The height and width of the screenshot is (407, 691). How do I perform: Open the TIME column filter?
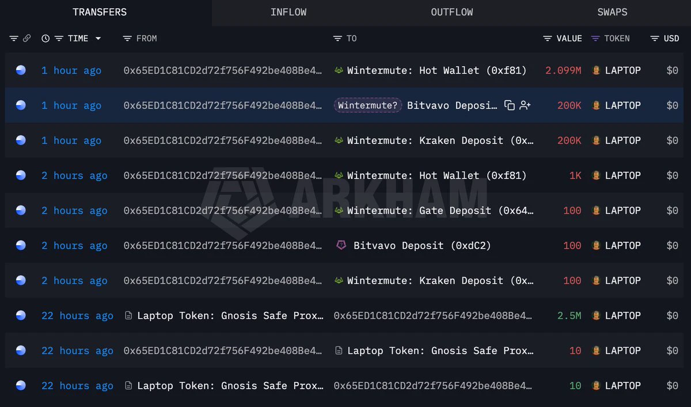tap(59, 39)
